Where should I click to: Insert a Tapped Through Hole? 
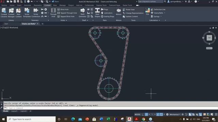point(67,13)
